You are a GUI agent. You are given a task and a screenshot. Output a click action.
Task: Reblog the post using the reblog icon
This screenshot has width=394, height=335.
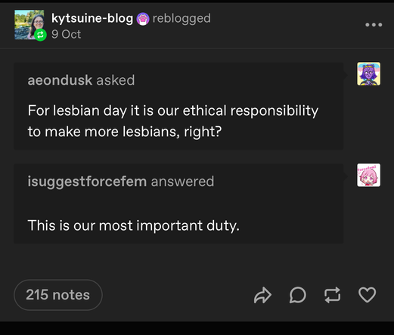[x=333, y=295]
